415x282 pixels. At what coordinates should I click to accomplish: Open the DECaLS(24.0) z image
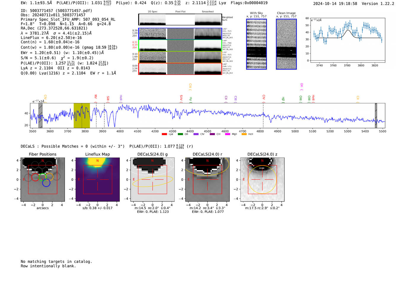262,180
